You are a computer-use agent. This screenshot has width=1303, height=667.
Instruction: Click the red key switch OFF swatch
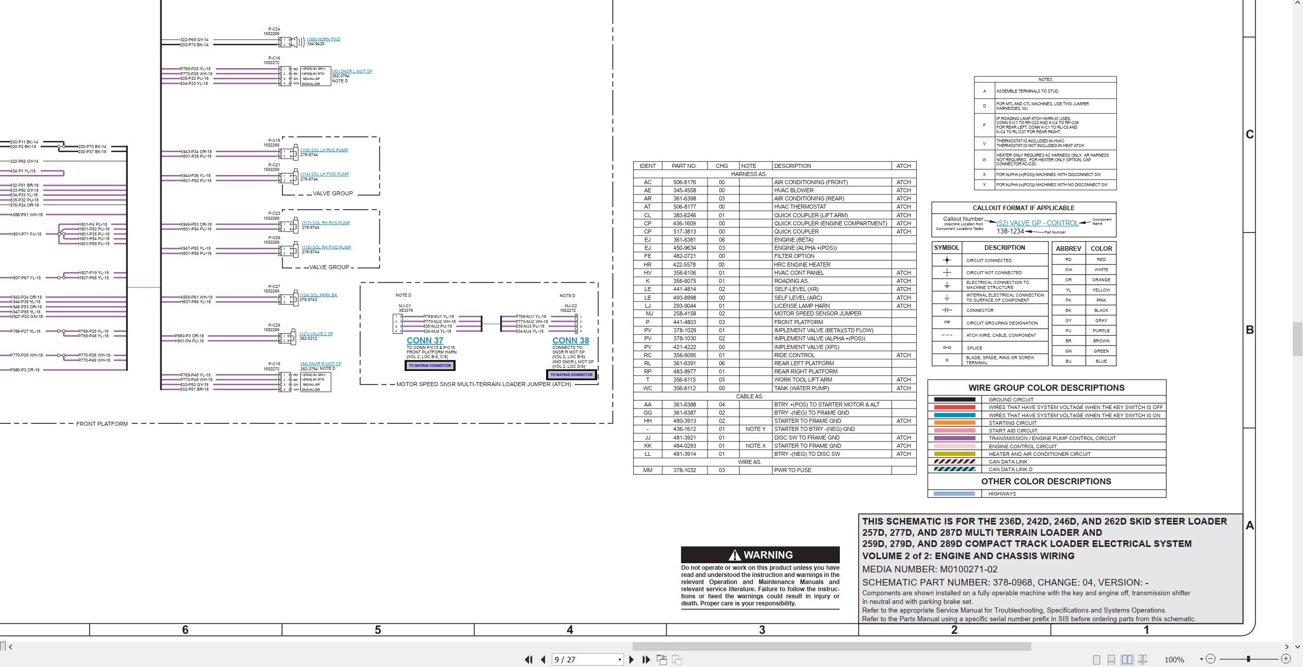[955, 408]
